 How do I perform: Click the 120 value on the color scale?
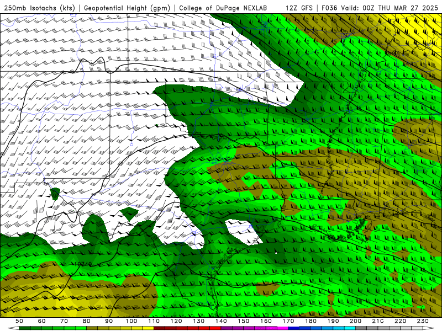(176, 321)
